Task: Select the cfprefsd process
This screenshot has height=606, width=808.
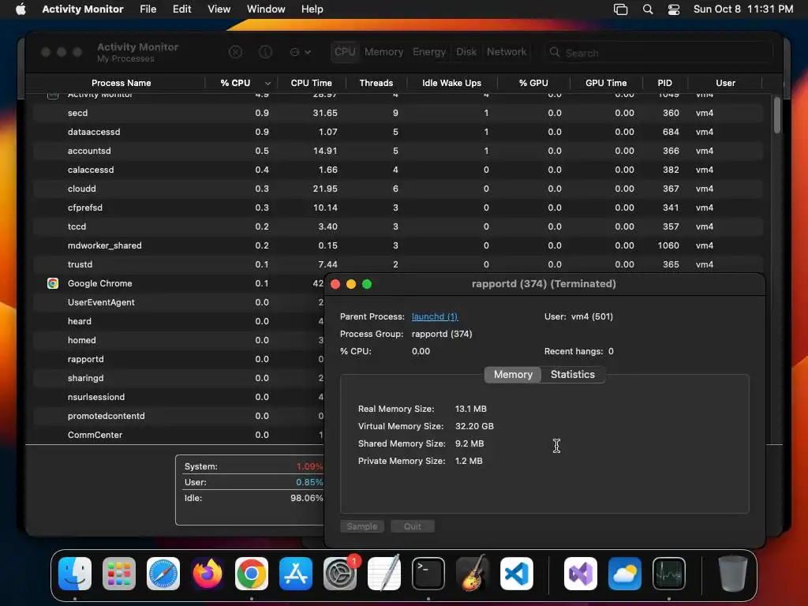Action: click(x=398, y=208)
